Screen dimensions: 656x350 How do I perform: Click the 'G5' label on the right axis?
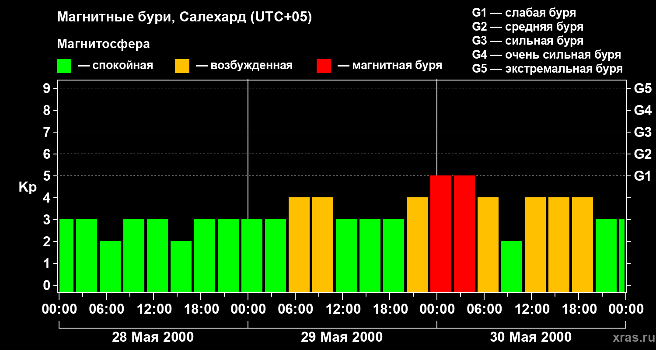coord(642,88)
